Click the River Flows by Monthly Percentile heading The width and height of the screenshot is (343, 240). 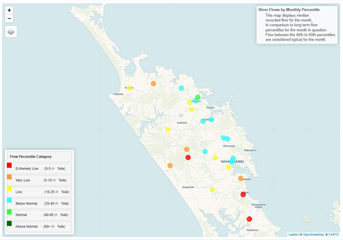pyautogui.click(x=289, y=10)
